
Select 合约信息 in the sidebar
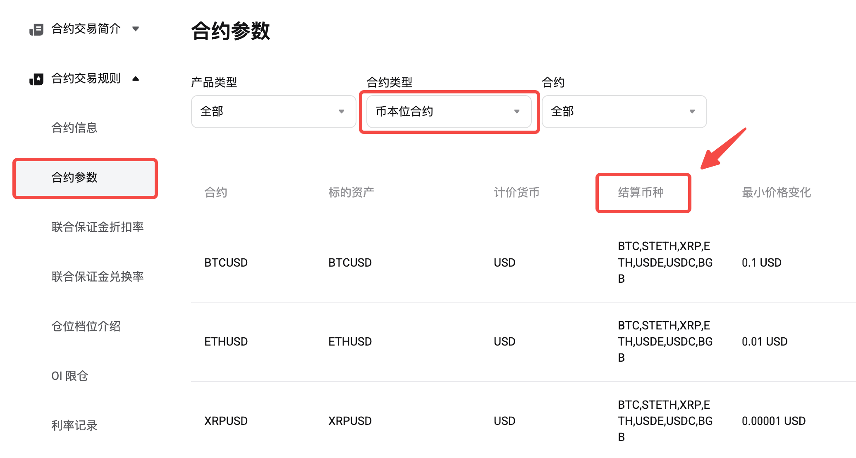(x=74, y=128)
